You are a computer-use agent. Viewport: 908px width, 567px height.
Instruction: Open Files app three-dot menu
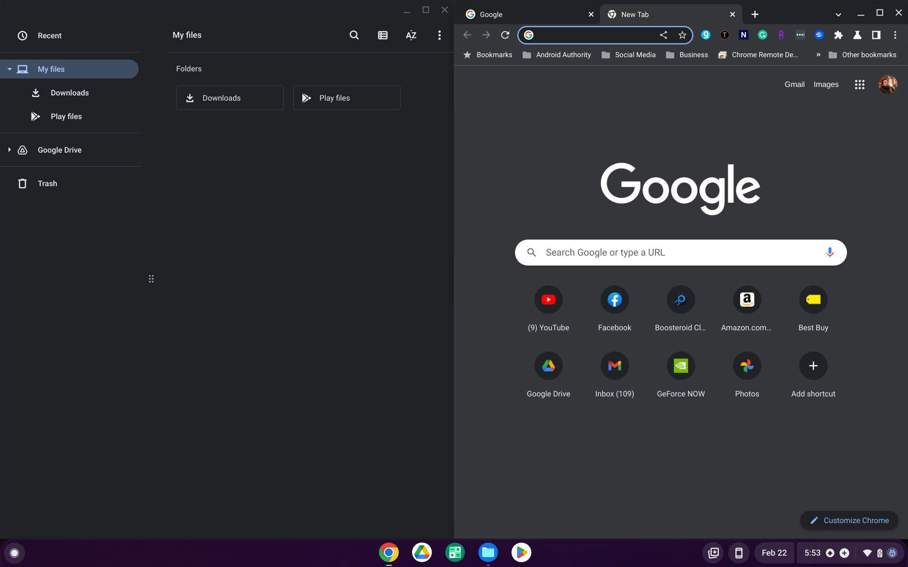coord(439,35)
